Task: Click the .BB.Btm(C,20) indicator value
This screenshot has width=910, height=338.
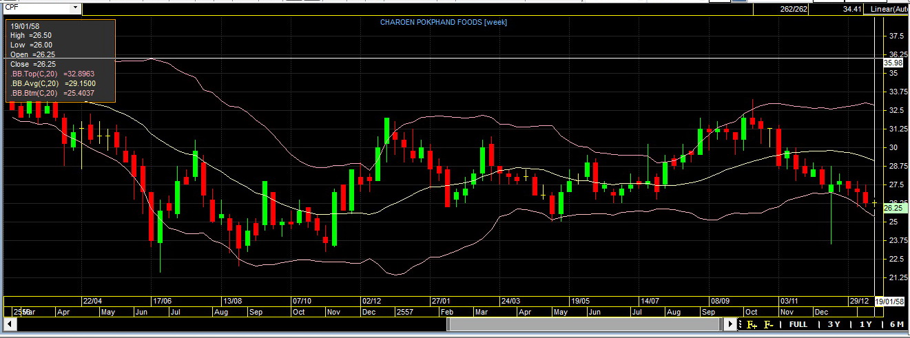Action: click(52, 92)
